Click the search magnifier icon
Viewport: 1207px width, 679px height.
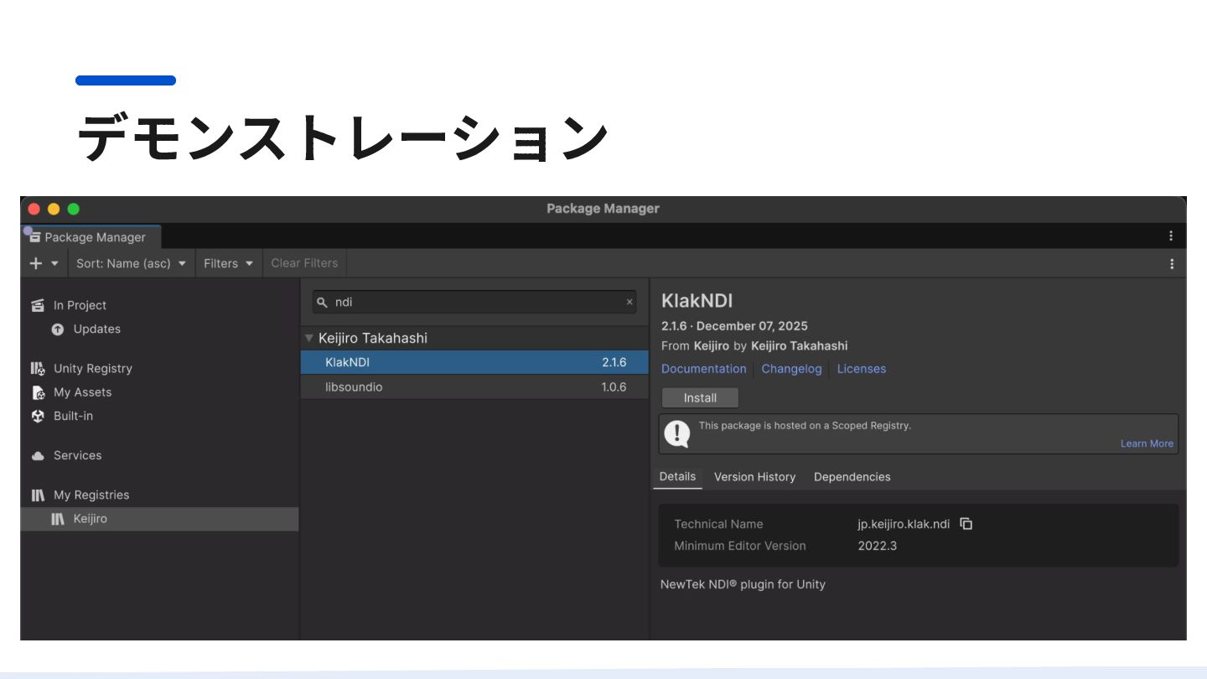pyautogui.click(x=322, y=302)
